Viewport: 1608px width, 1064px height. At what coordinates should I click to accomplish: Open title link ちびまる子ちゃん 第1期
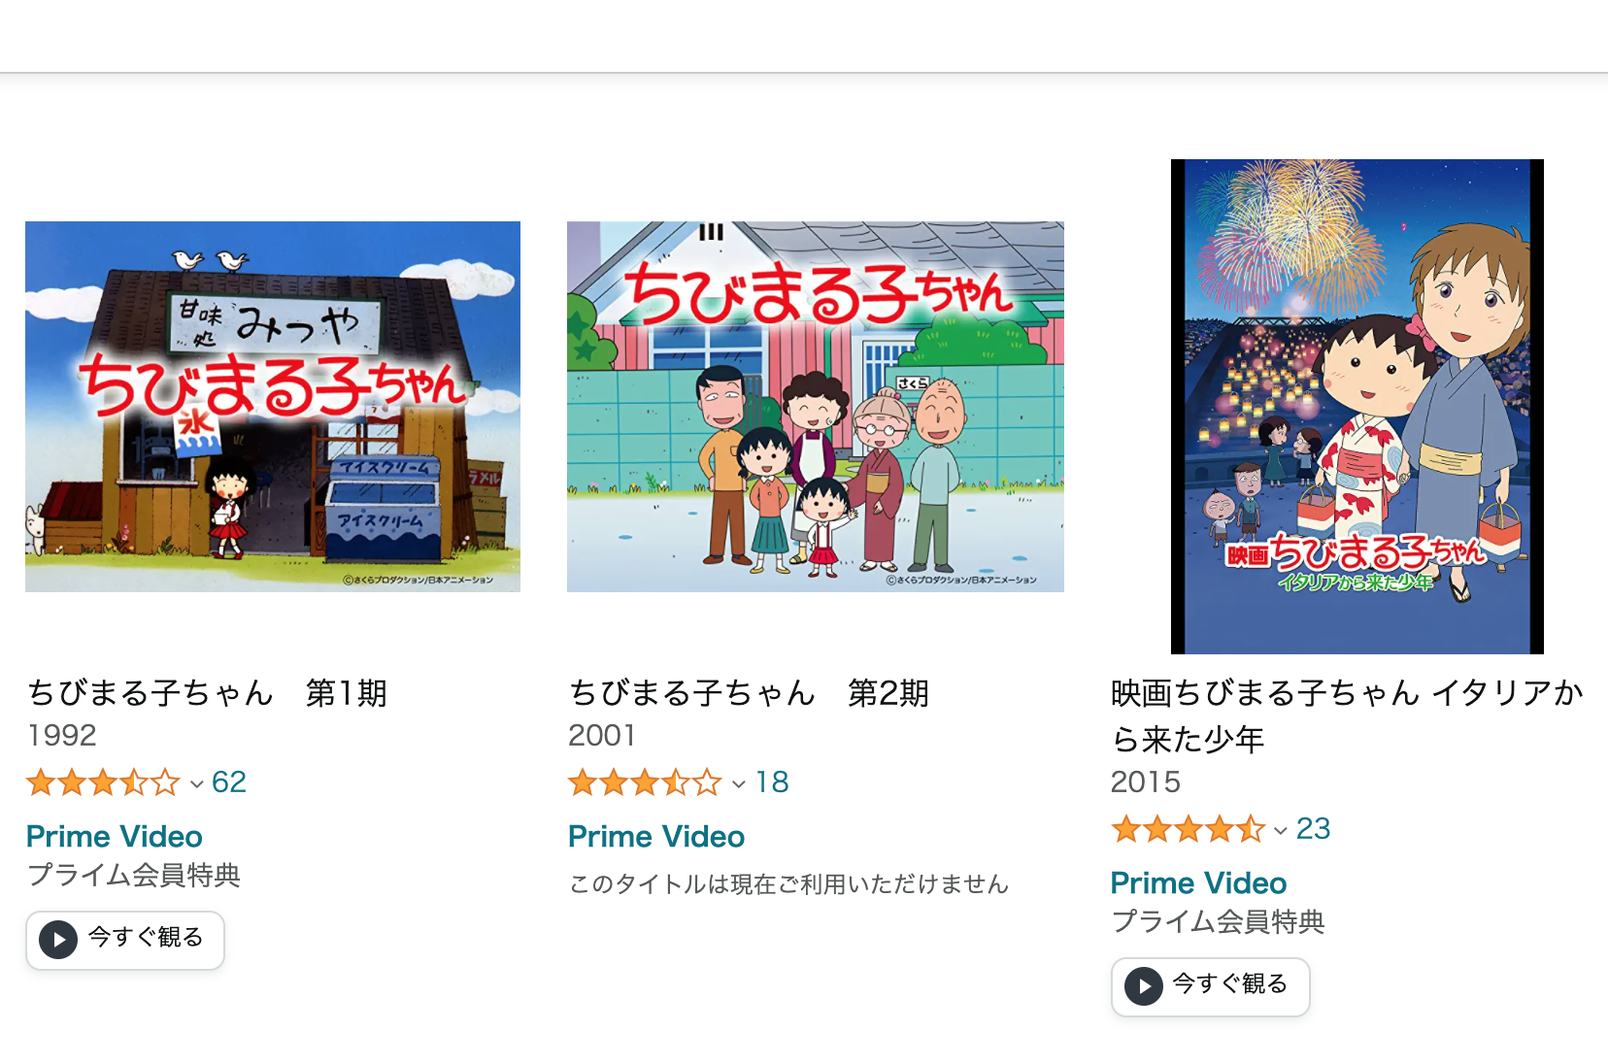point(208,693)
